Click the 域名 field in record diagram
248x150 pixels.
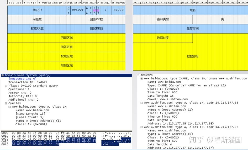tap(191, 10)
